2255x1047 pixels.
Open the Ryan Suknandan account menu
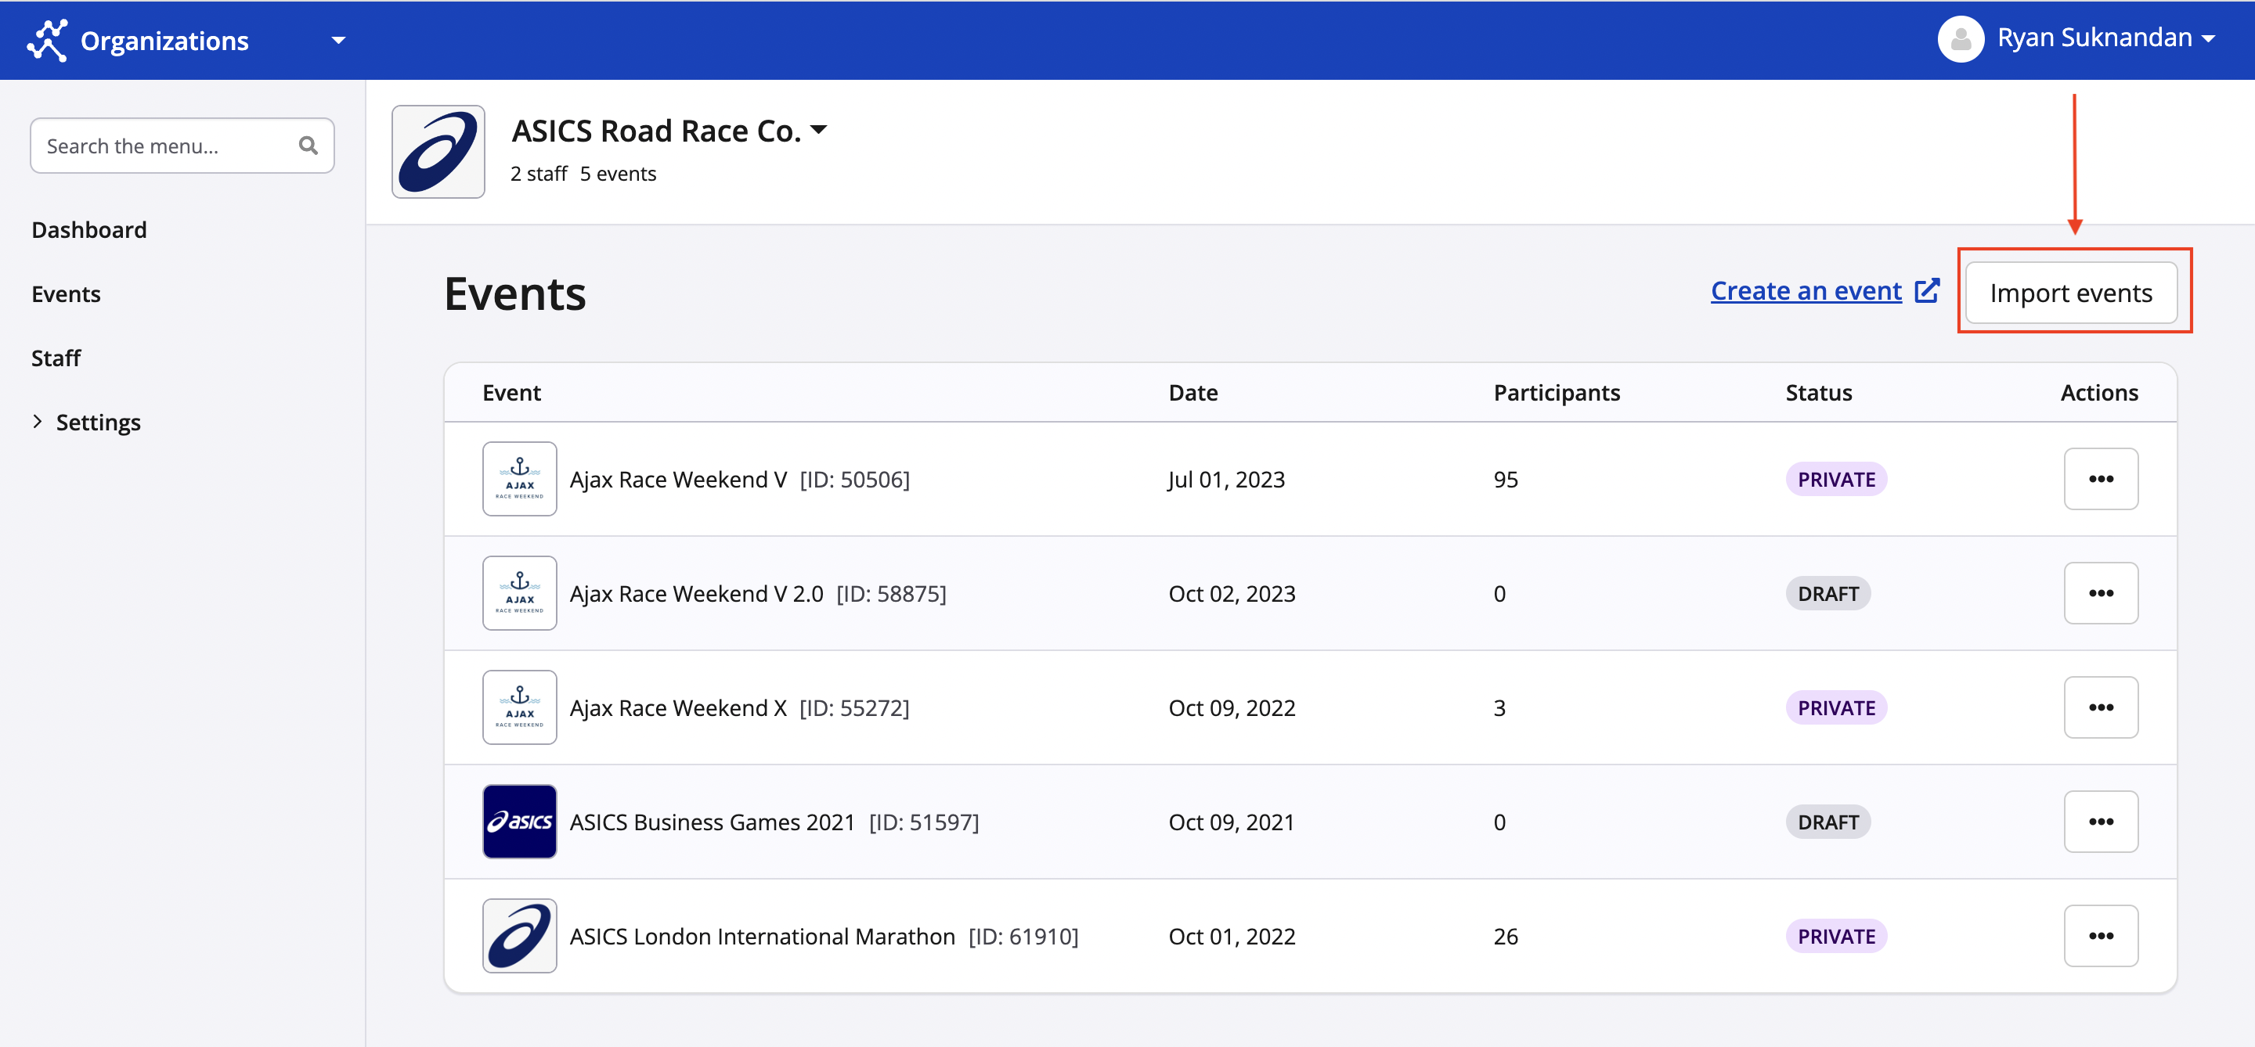(2106, 38)
